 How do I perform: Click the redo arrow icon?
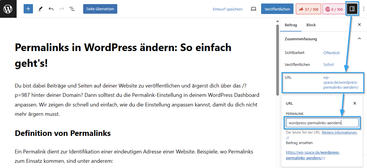(x=62, y=9)
